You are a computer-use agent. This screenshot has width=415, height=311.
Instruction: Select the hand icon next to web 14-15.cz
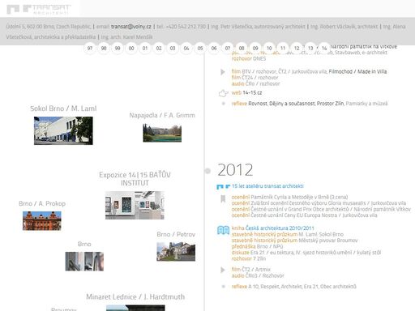(223, 93)
